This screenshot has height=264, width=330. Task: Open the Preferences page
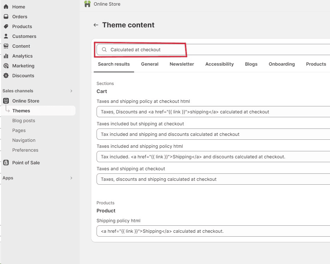25,150
